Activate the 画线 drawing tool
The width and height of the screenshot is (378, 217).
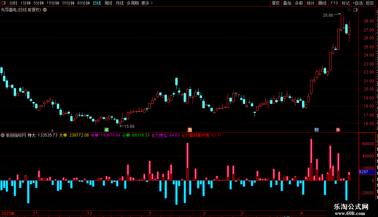(x=322, y=3)
